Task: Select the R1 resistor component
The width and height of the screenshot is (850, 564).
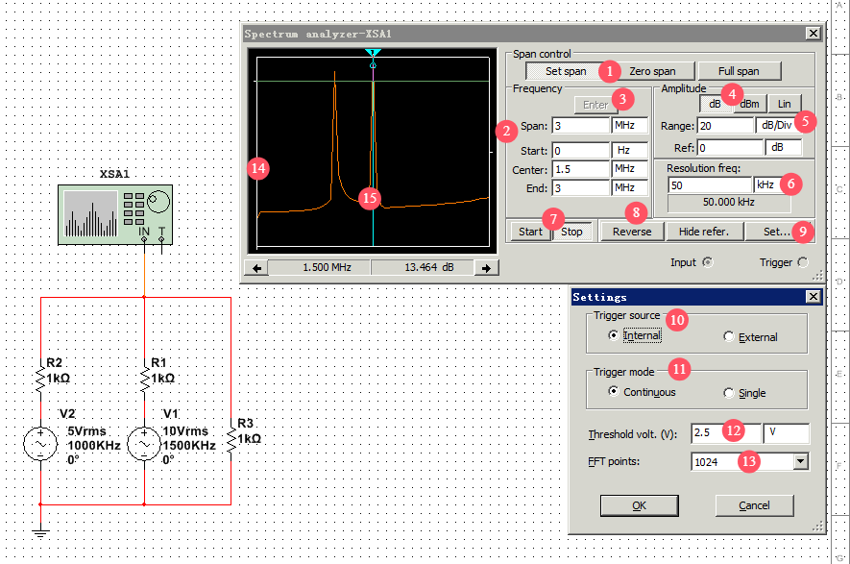Action: tap(143, 380)
